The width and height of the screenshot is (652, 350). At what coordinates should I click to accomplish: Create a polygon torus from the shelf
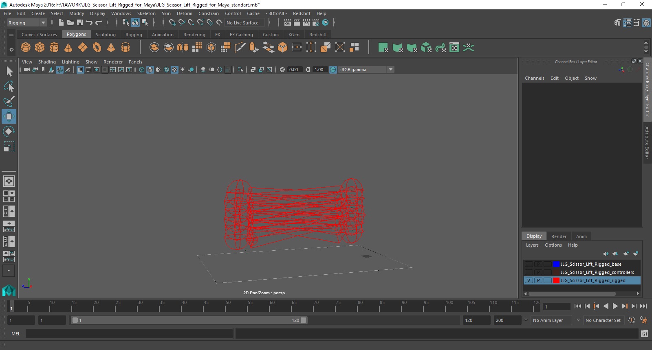click(x=97, y=48)
